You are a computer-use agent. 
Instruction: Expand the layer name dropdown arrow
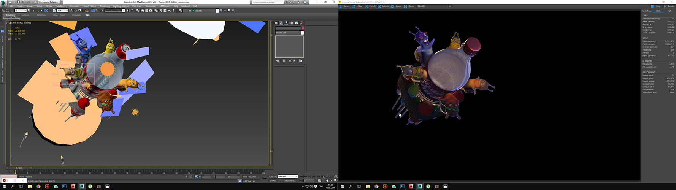point(217,11)
